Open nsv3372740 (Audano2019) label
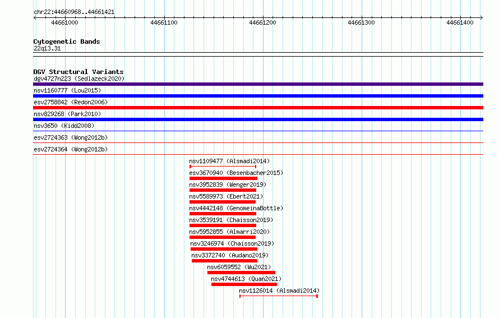The image size is (499, 318). [230, 255]
